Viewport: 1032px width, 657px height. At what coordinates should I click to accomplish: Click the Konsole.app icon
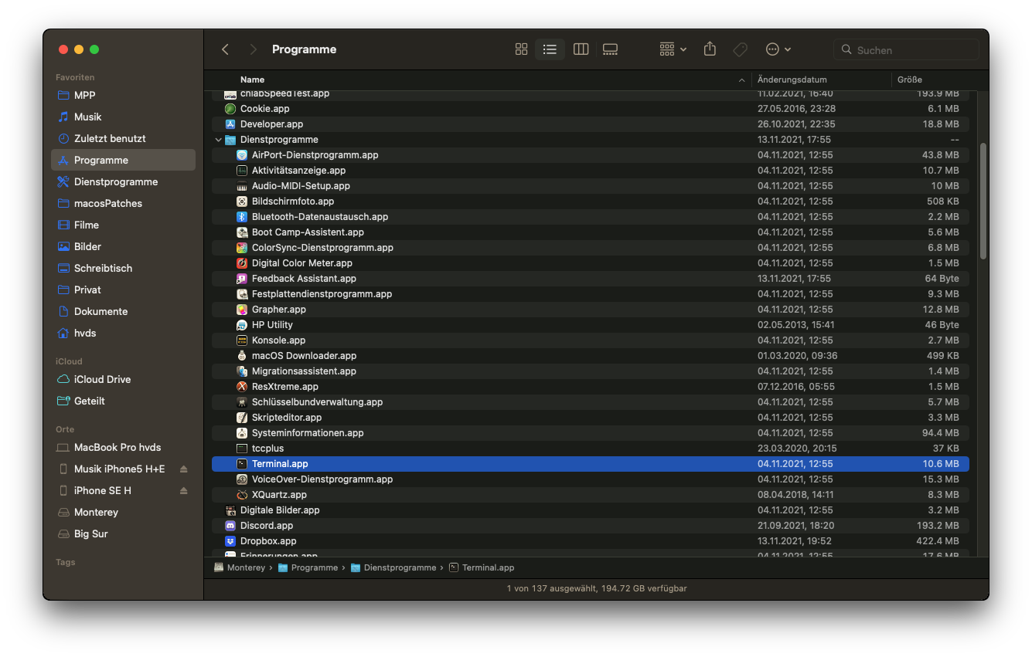coord(242,340)
